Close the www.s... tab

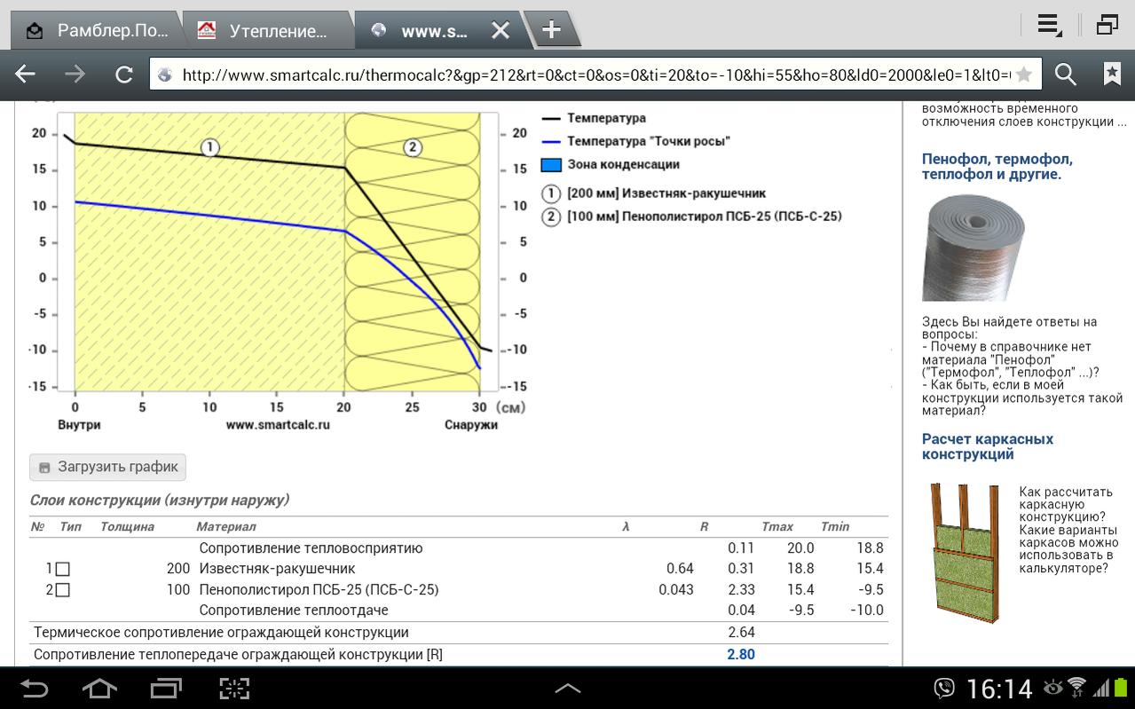click(501, 30)
